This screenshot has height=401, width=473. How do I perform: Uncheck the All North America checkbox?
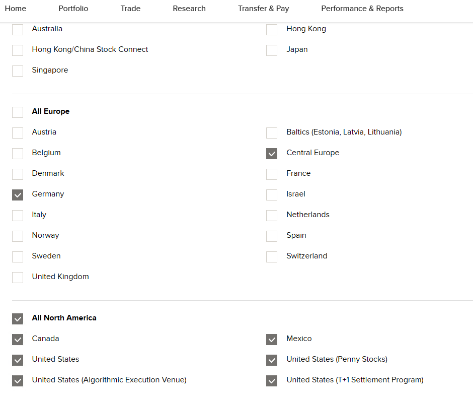(x=18, y=318)
